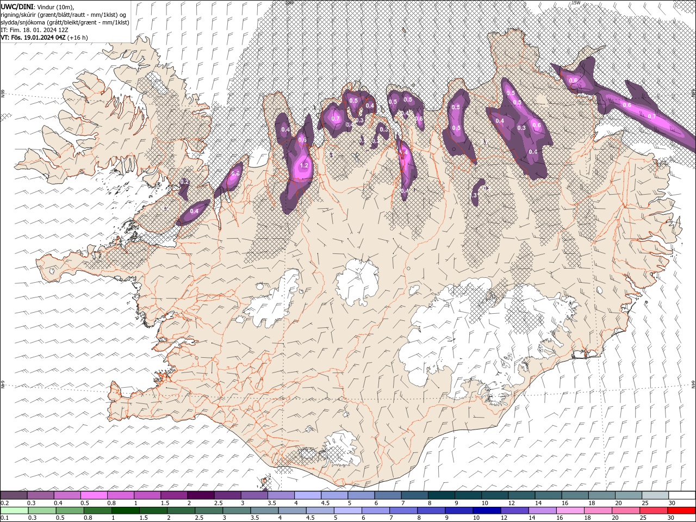This screenshot has height=522, width=696.
Task: Click the 0.1 label in the lower legend
Action: (x=4, y=518)
